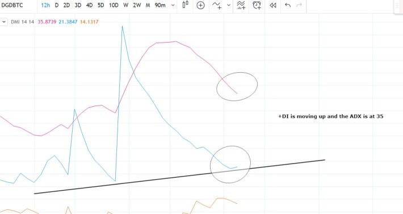Select the 12h timeframe
403x214 pixels.
(45, 5)
